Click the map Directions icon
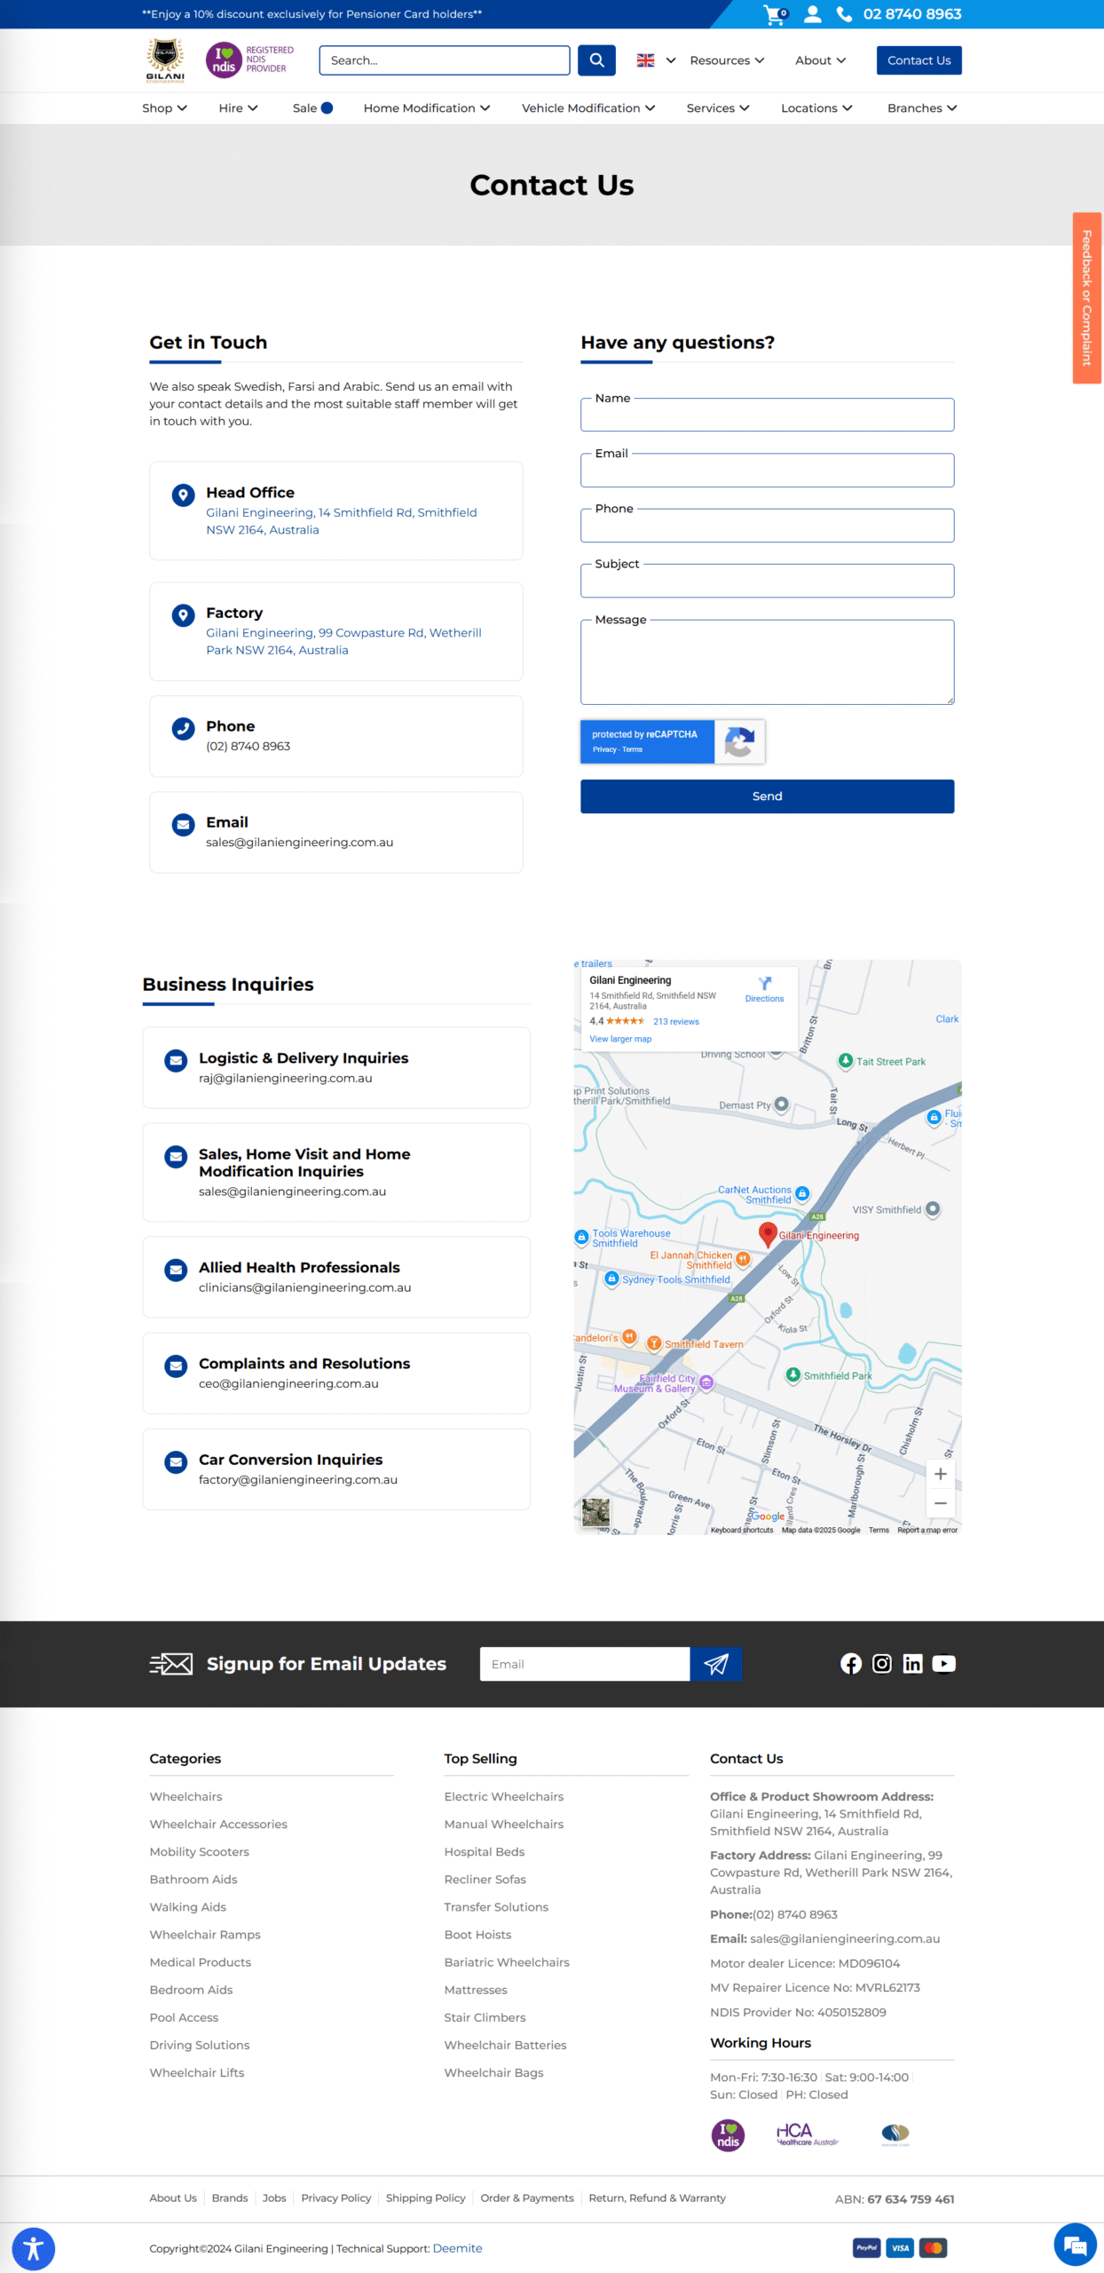This screenshot has width=1104, height=2273. (x=765, y=983)
